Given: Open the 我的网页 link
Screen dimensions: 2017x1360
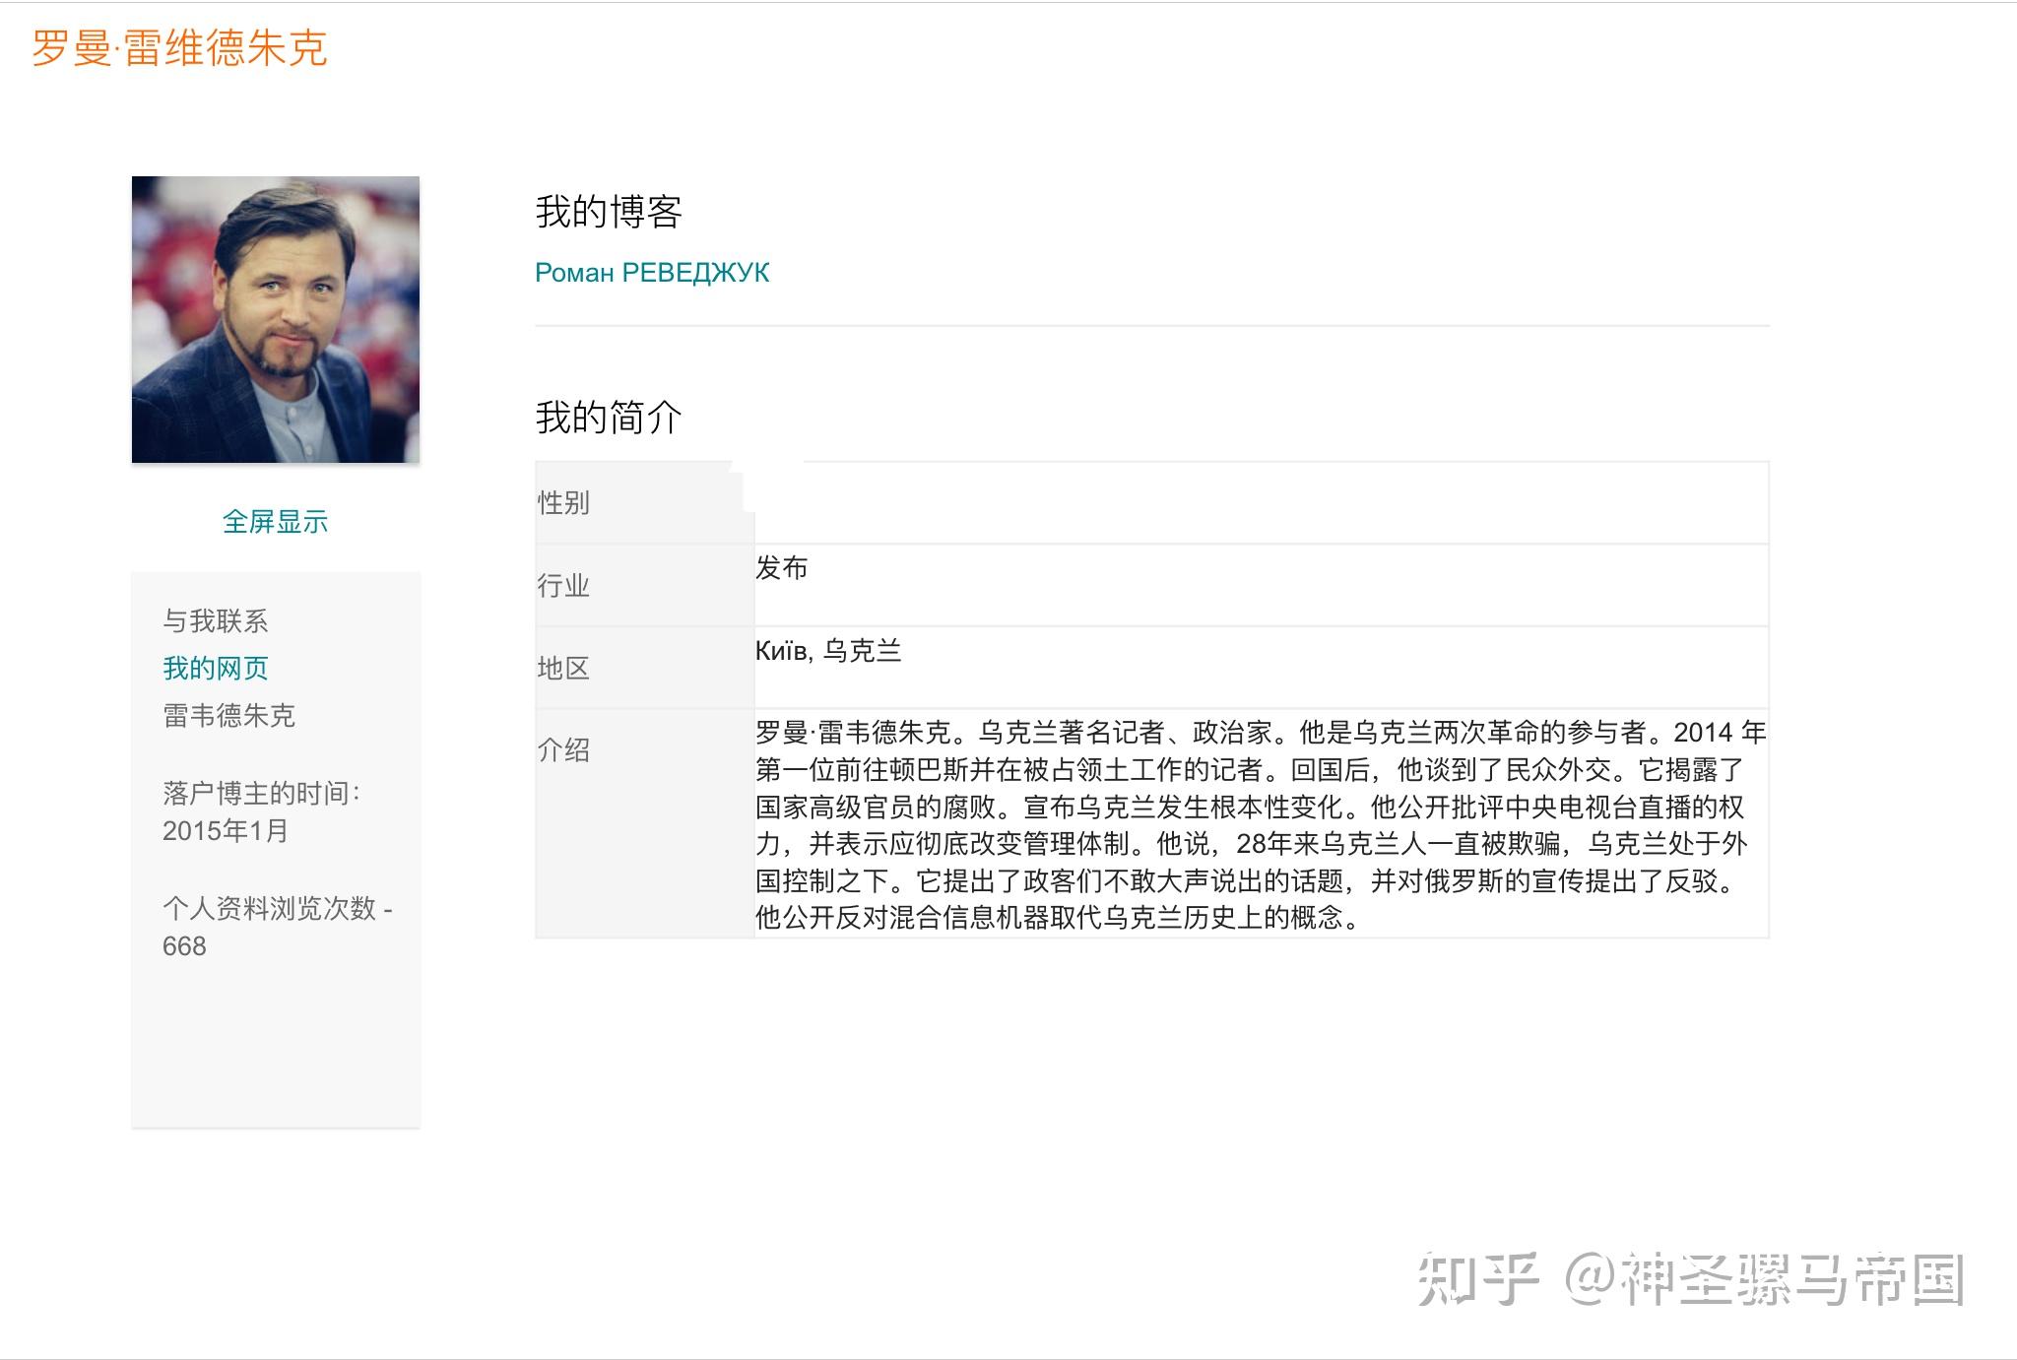Looking at the screenshot, I should coord(216,669).
